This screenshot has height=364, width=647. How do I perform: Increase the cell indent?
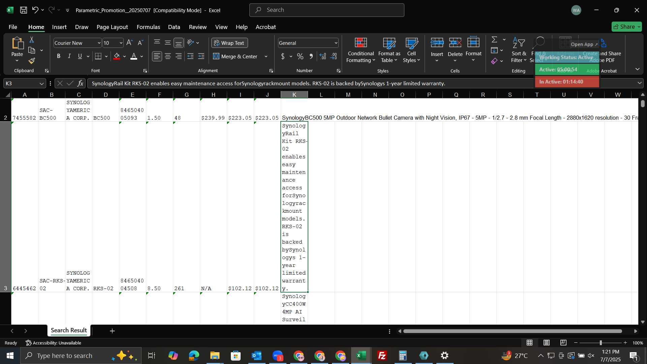[x=201, y=56]
